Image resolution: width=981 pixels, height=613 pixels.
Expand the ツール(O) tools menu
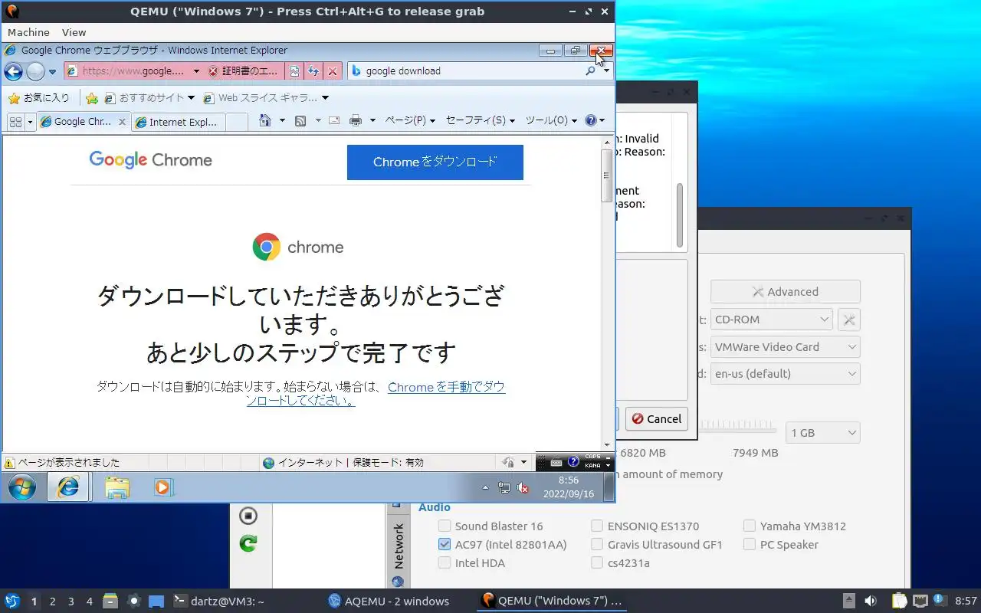(552, 120)
